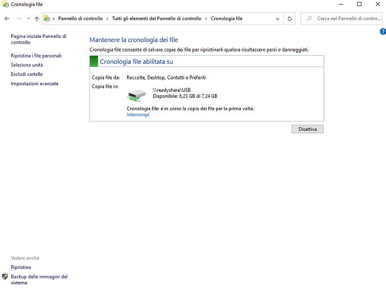Select Tutti gli elementi del Pannello di controllo breadcrumb
The image size is (386, 292).
(x=157, y=18)
